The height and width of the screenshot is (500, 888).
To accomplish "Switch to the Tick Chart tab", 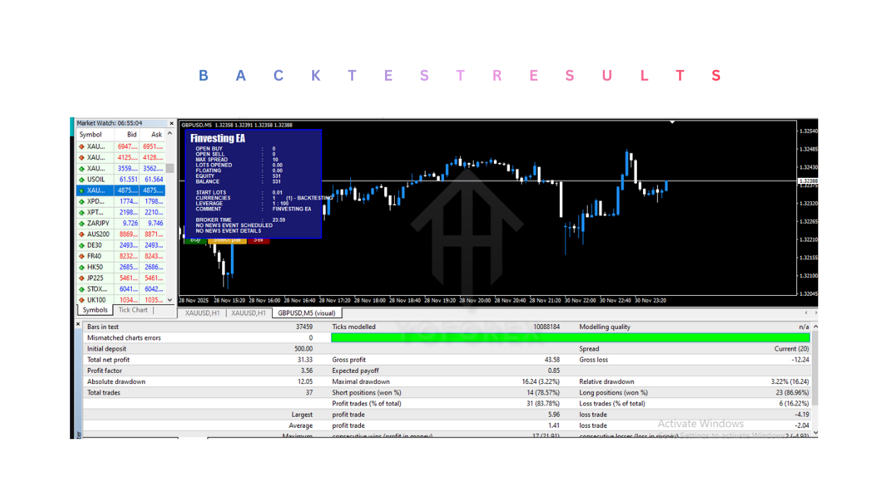I will (x=132, y=310).
